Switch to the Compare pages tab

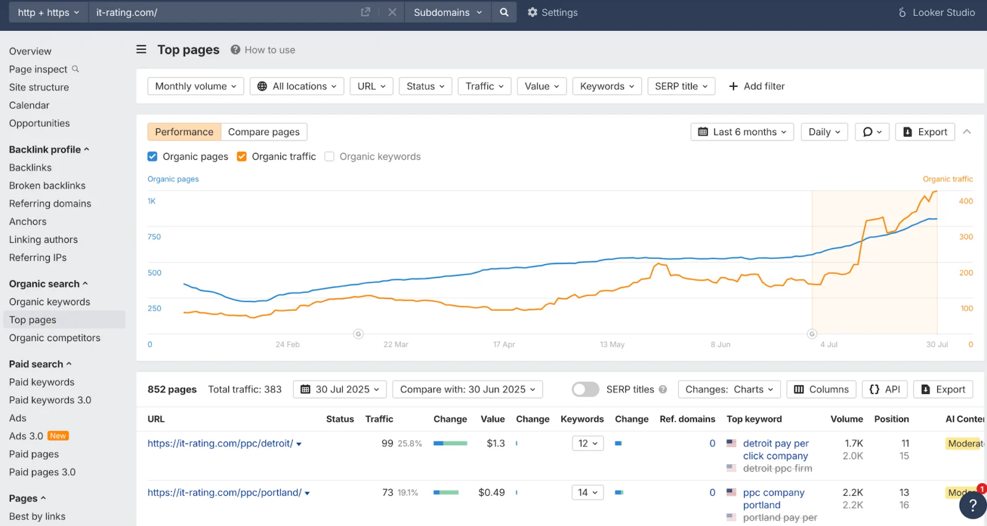(x=264, y=132)
